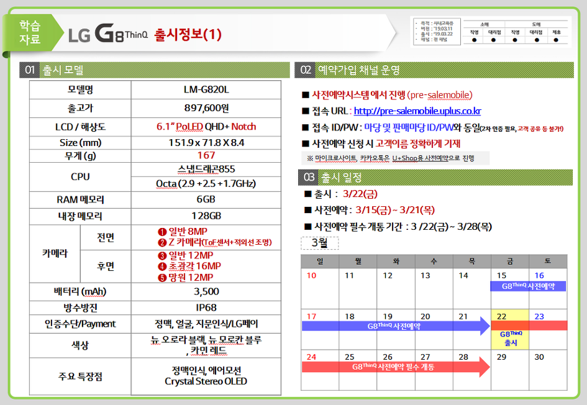Click the green 학습자료 ribbon label
Screen dimensions: 587x405
click(30, 32)
